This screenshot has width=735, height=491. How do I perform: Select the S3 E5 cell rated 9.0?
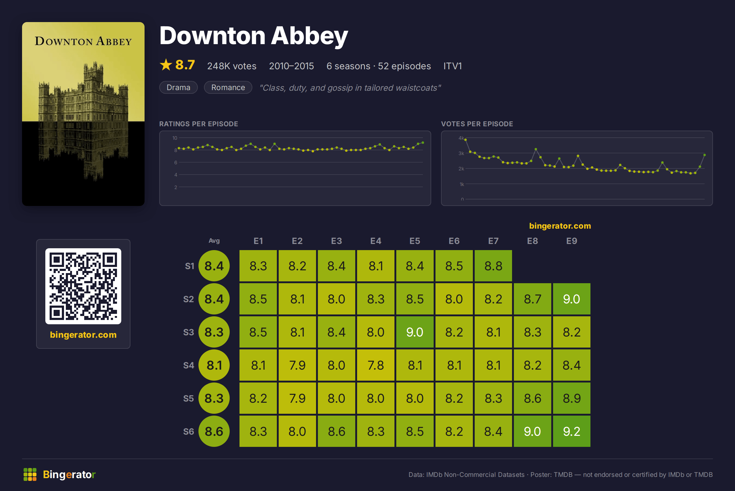[415, 332]
